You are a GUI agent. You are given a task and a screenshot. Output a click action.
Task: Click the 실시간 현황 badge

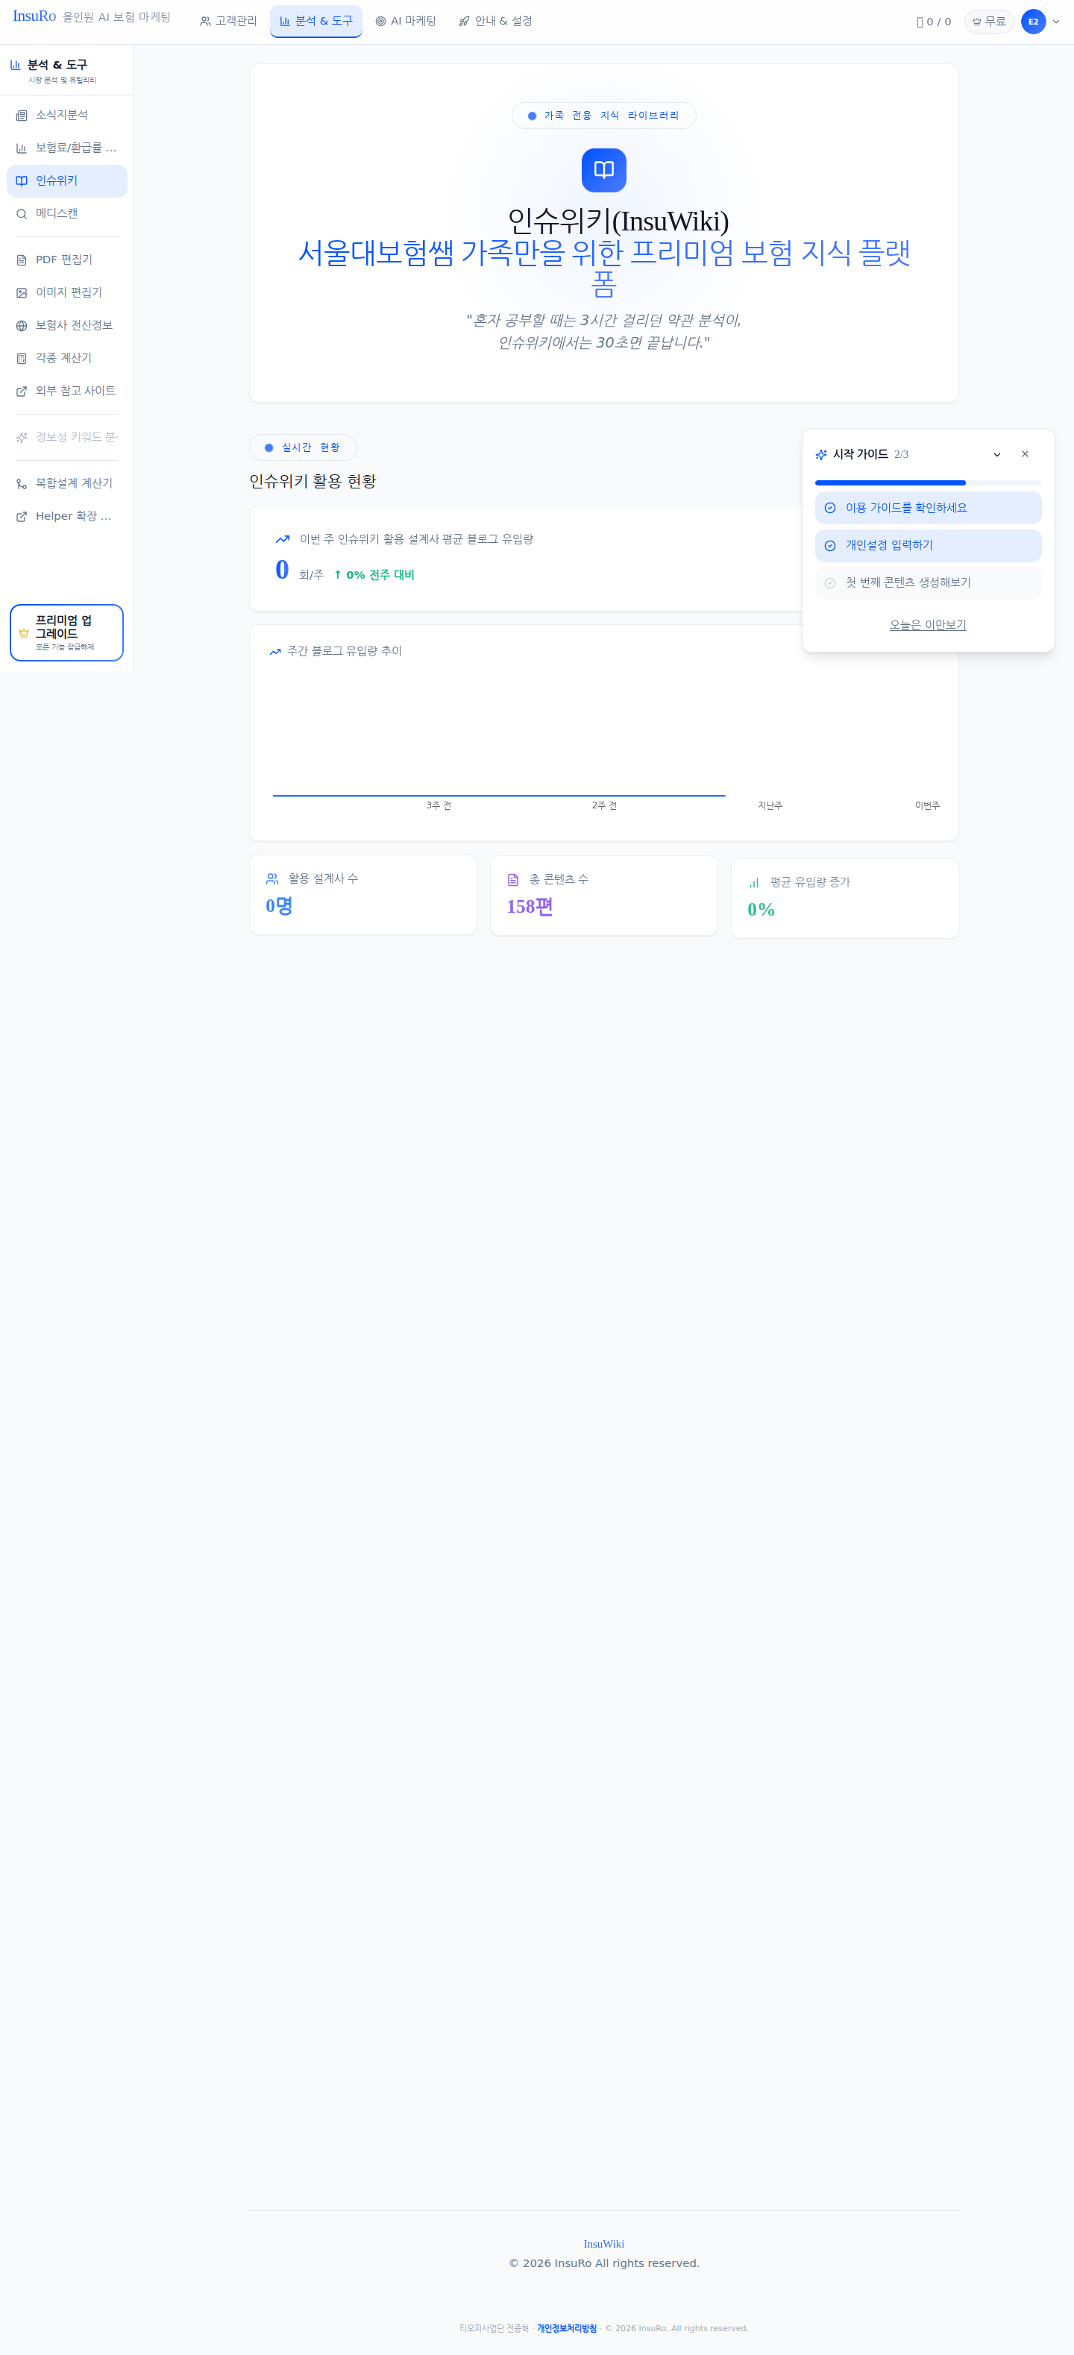click(303, 448)
